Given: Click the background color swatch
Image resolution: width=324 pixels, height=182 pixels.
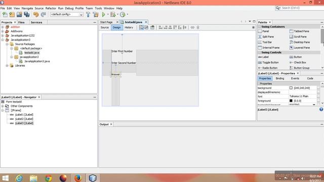Looking at the screenshot, I should point(291,88).
